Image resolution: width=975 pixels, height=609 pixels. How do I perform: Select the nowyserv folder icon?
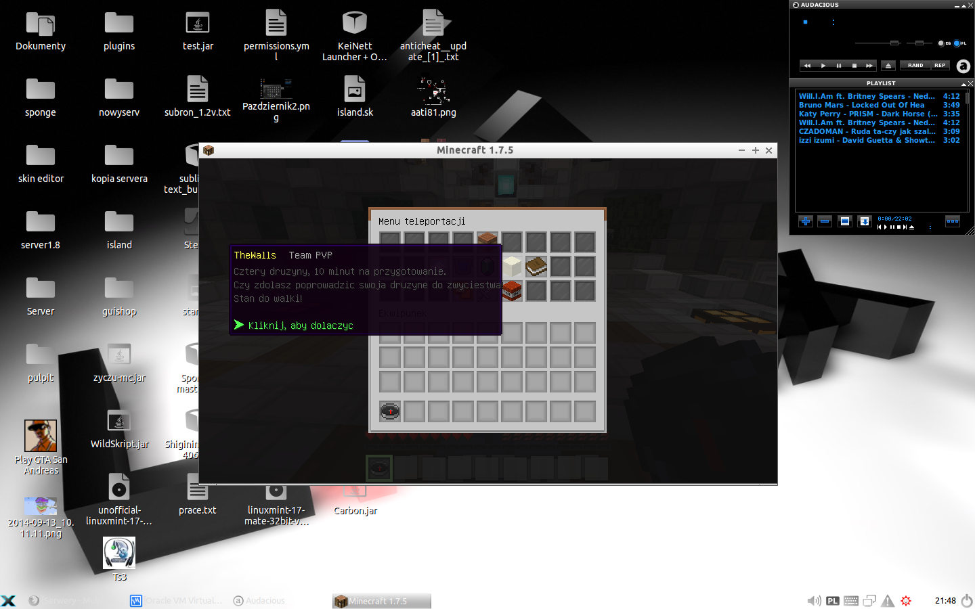pyautogui.click(x=119, y=97)
